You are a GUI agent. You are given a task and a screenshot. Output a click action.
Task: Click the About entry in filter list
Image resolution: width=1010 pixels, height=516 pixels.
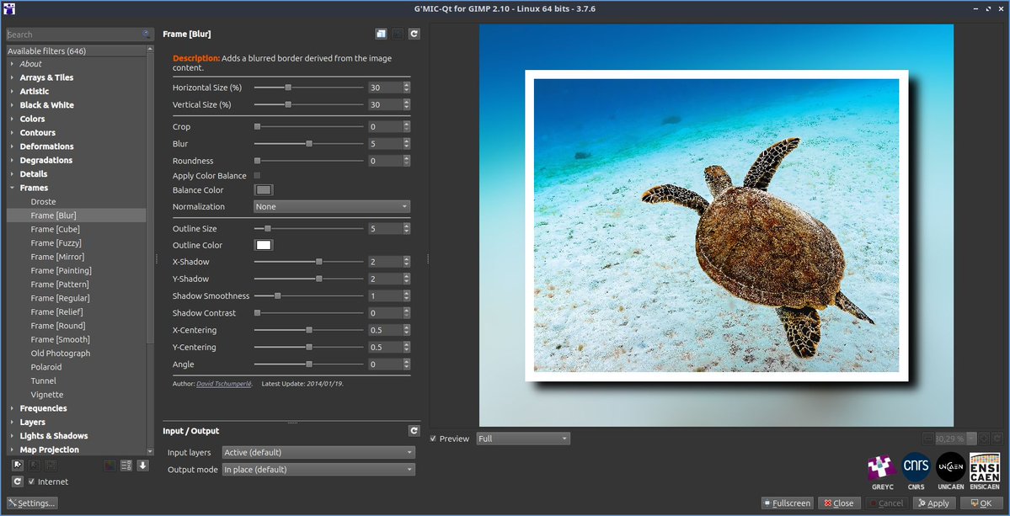click(x=30, y=64)
